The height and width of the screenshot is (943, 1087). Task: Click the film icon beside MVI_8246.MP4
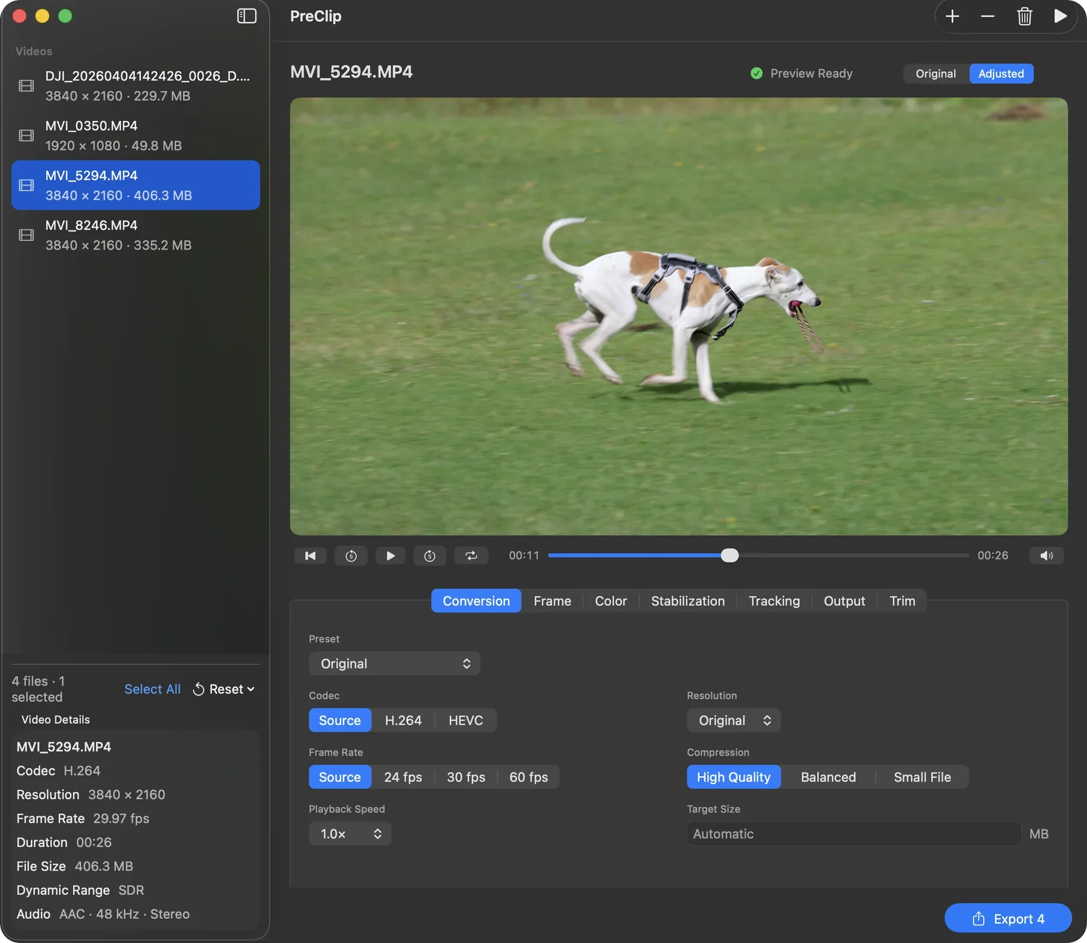(x=27, y=235)
